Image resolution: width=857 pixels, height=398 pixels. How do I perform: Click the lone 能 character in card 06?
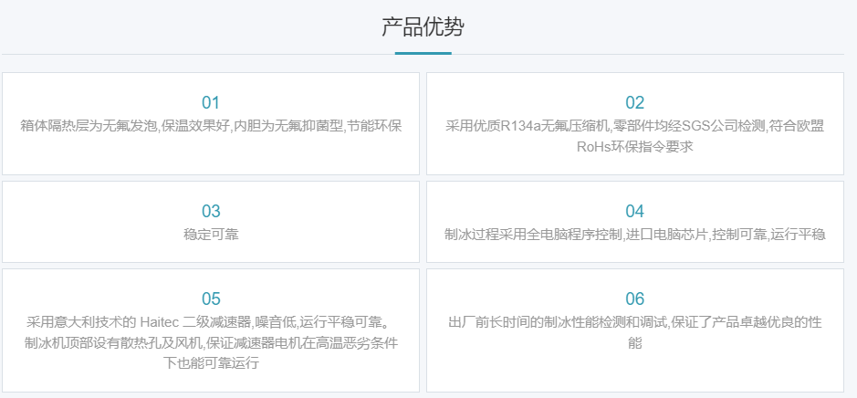pos(634,342)
